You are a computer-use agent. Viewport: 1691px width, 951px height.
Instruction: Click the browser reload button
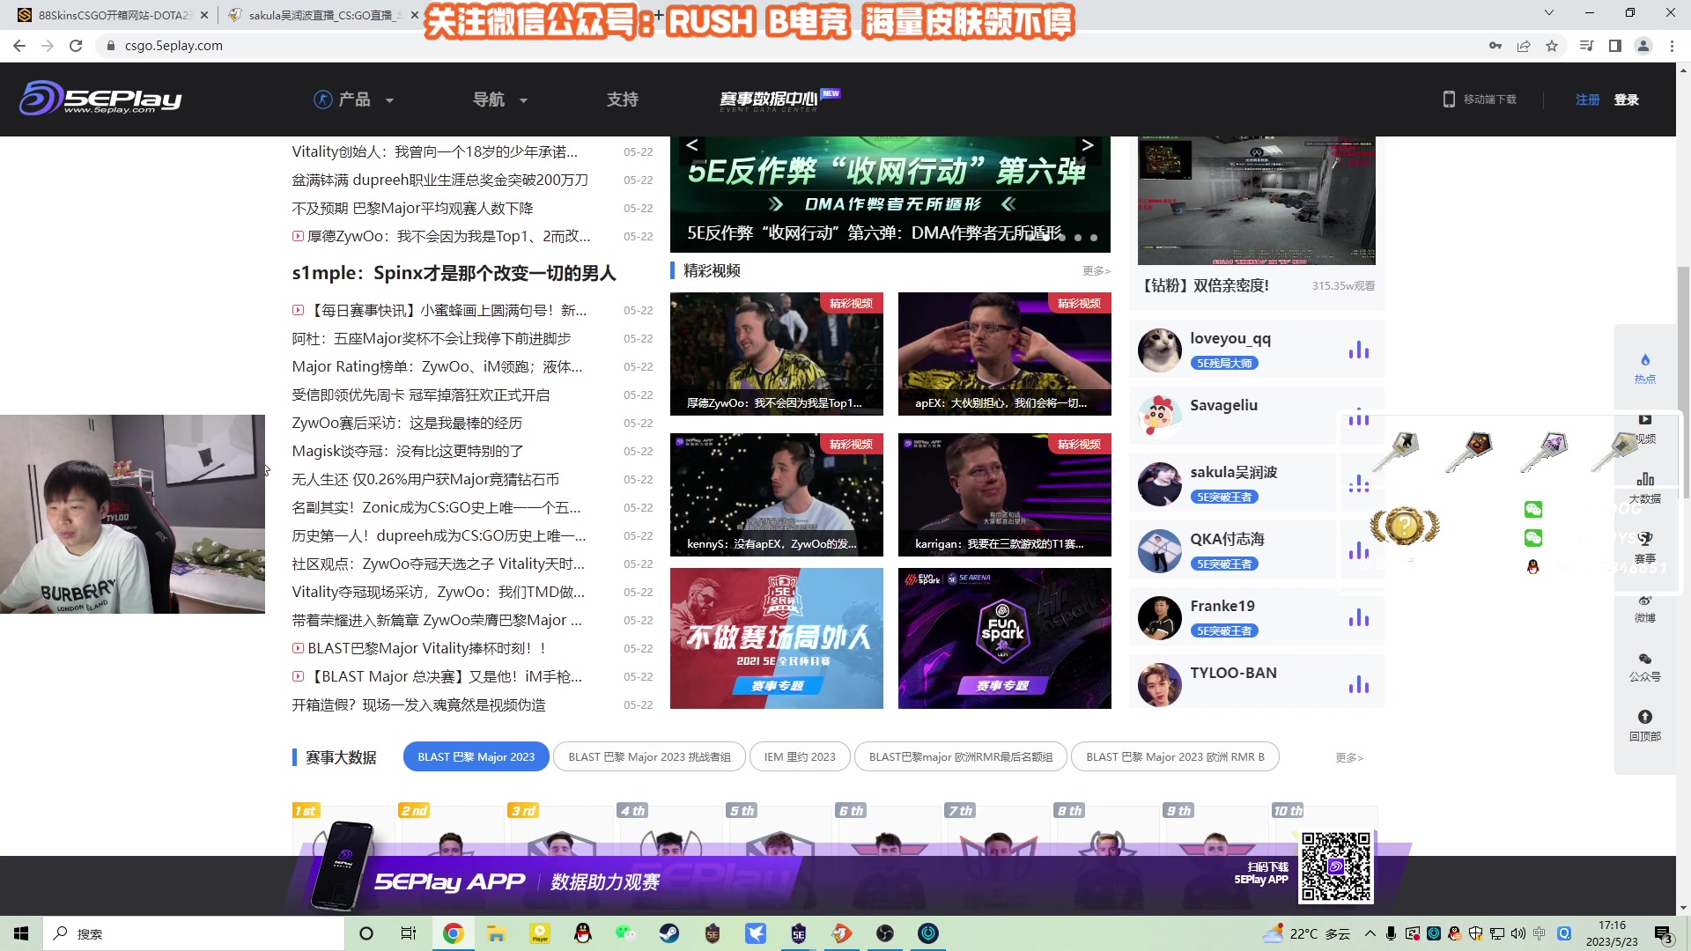(76, 46)
